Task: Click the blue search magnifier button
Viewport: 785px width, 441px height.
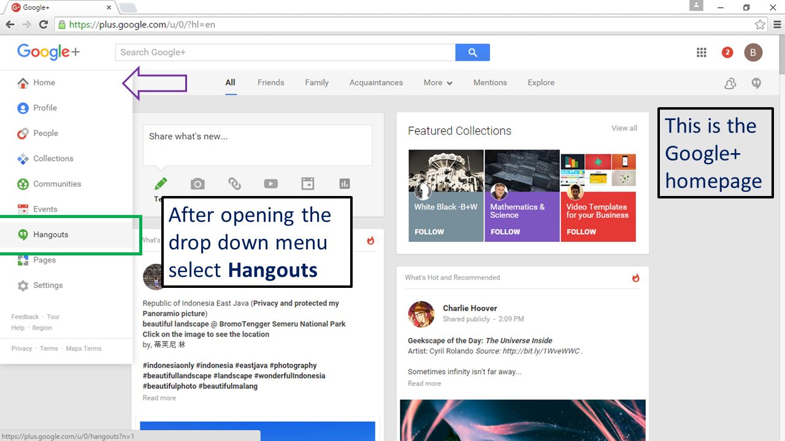Action: point(473,52)
